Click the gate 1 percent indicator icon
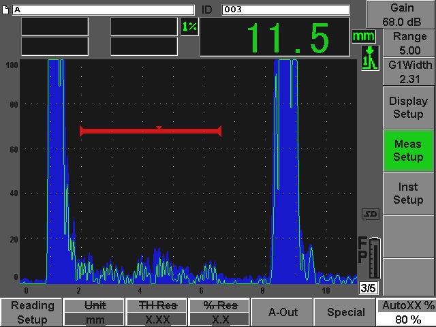436x327 pixels. pos(188,27)
